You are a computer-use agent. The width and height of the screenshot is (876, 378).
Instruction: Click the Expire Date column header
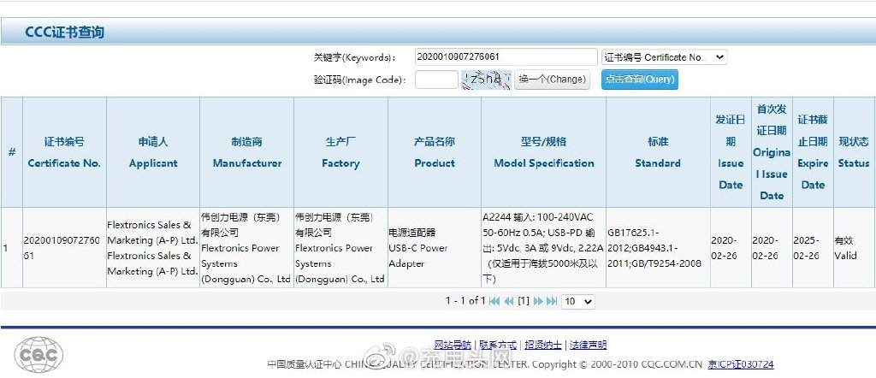(813, 152)
